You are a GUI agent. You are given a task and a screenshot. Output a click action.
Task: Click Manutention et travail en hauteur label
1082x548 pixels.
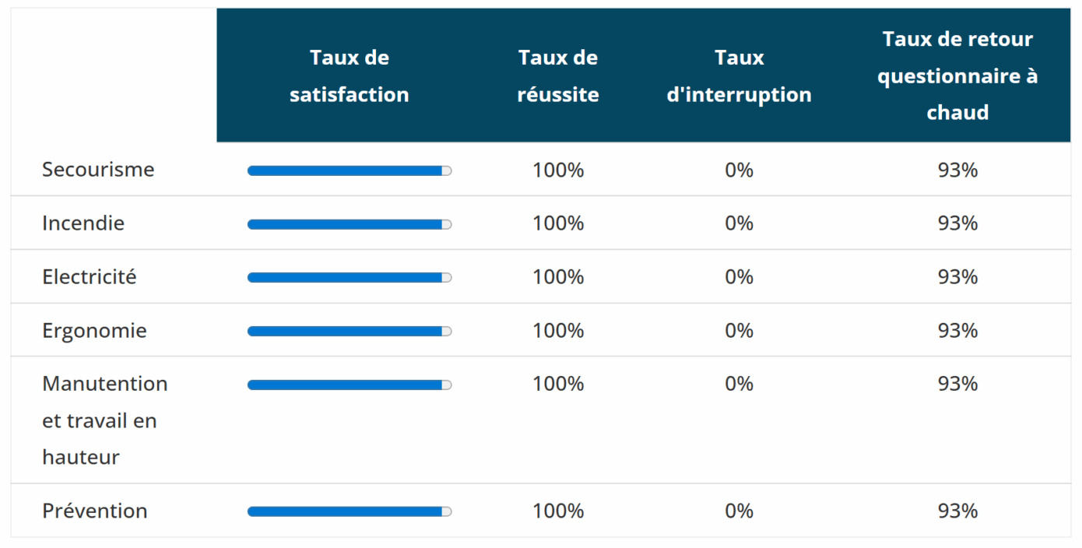pyautogui.click(x=104, y=420)
